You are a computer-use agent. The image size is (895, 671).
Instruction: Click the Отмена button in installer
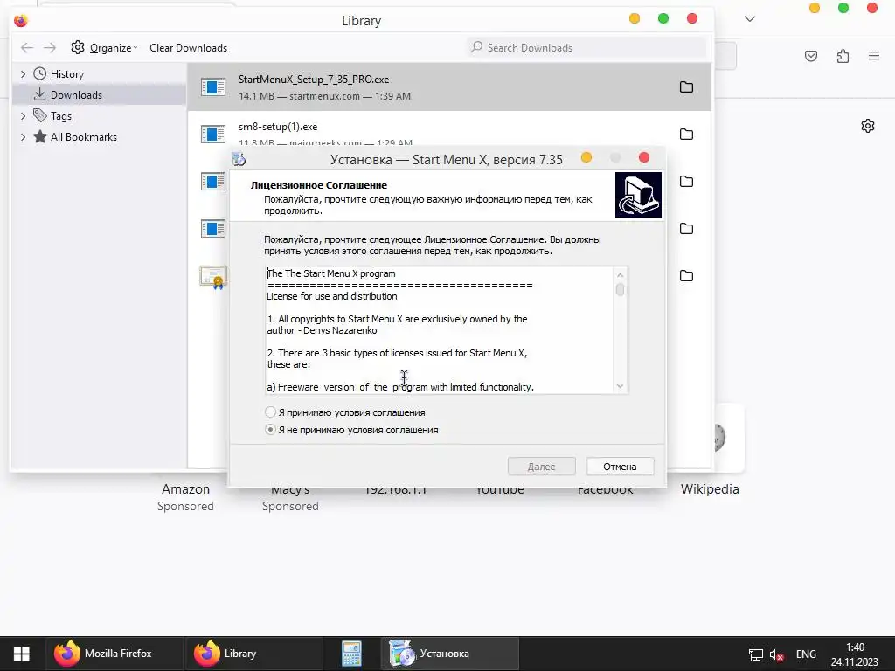coord(620,467)
